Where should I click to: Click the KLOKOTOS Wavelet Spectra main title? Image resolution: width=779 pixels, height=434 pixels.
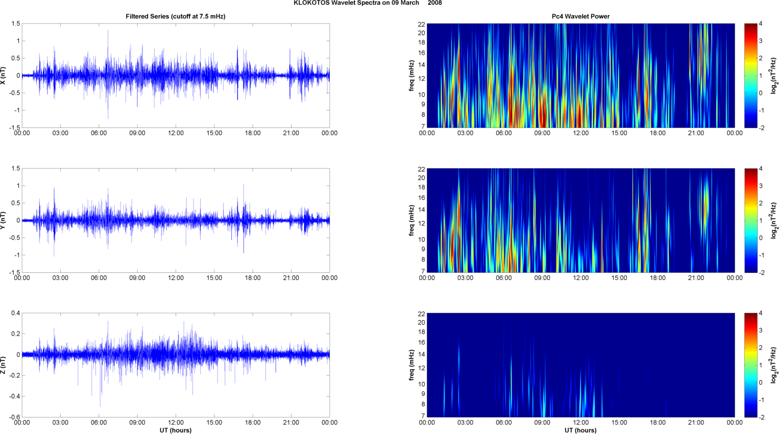click(x=368, y=3)
